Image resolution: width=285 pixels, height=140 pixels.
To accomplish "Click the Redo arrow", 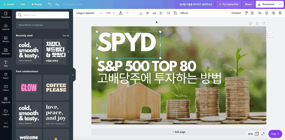I will [x=57, y=4].
